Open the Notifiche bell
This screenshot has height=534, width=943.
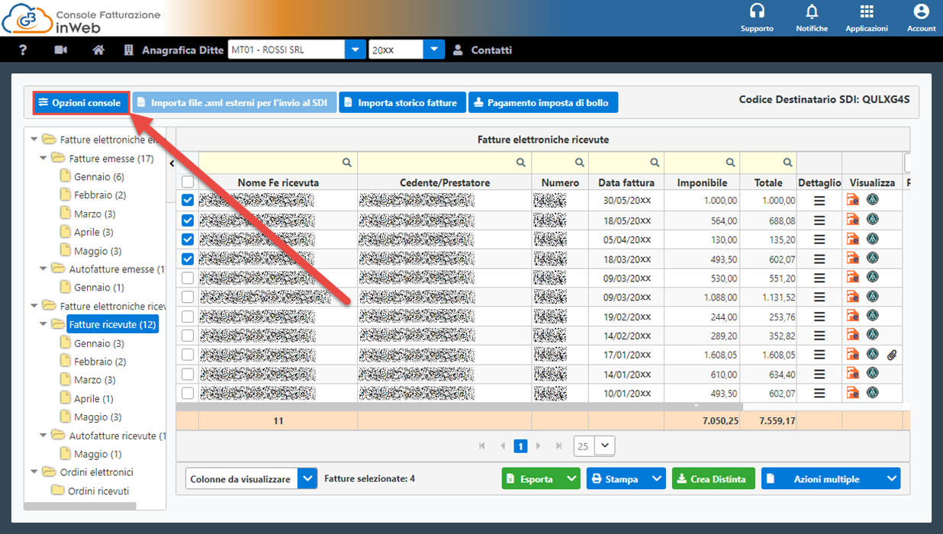coord(812,18)
